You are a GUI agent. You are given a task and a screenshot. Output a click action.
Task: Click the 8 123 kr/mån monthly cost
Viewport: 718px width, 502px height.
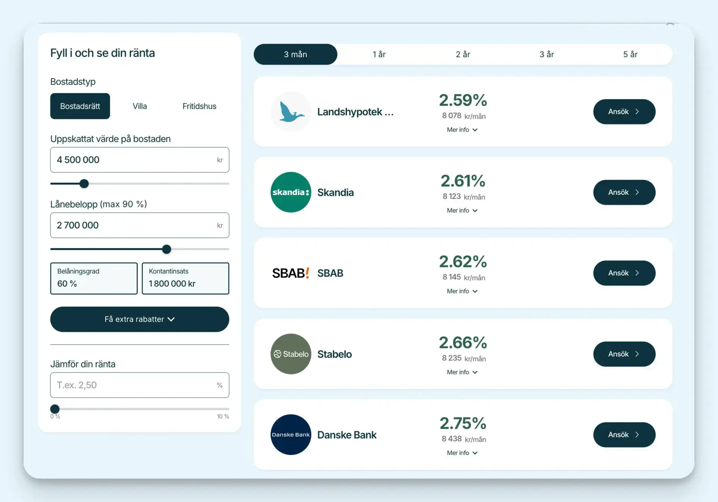pos(464,197)
